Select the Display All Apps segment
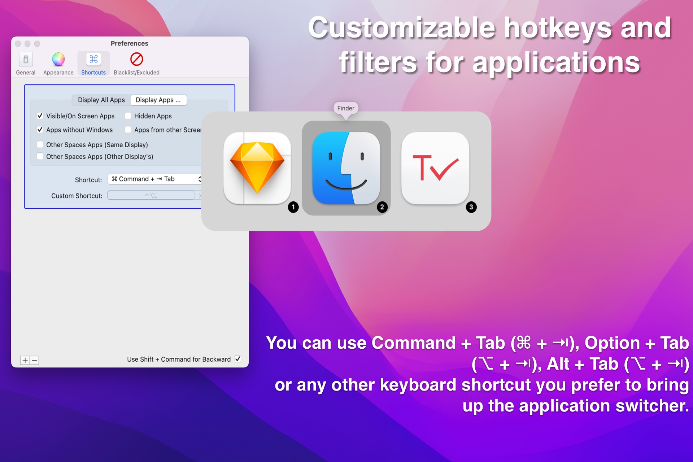693x462 pixels. (x=101, y=100)
